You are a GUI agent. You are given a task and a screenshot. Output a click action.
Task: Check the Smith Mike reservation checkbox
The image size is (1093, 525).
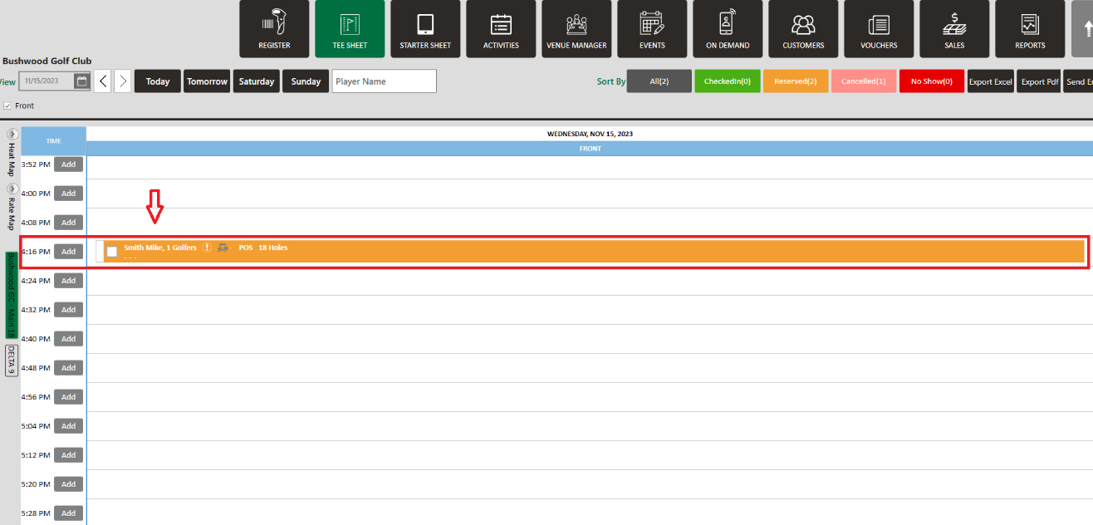click(x=112, y=252)
